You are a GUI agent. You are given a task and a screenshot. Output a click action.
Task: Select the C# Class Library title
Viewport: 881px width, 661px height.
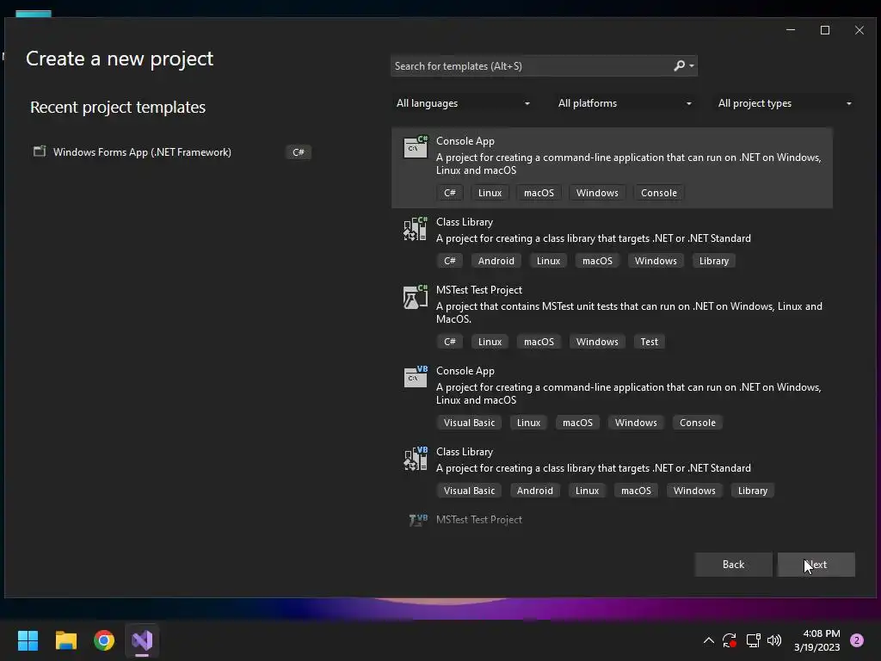(465, 222)
